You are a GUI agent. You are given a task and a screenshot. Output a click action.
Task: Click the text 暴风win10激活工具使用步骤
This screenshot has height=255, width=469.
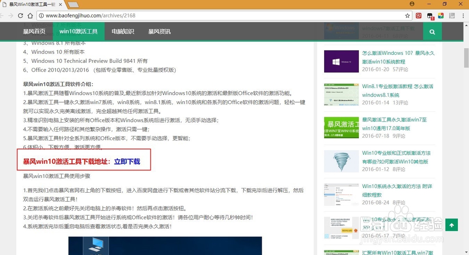[57, 176]
